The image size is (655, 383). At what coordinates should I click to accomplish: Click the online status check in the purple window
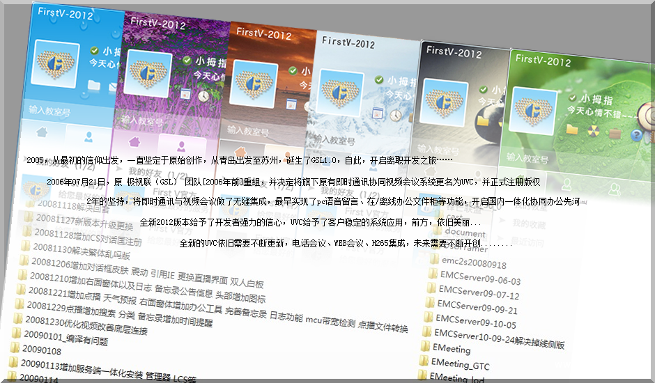tap(187, 60)
